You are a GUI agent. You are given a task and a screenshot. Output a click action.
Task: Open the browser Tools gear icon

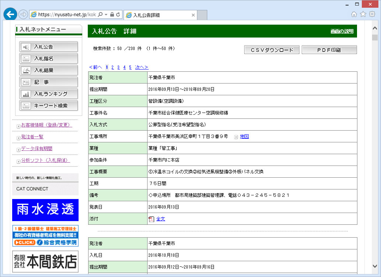372,14
